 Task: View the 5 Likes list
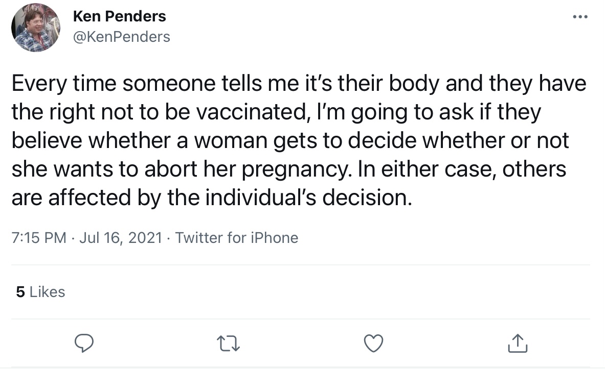point(40,292)
